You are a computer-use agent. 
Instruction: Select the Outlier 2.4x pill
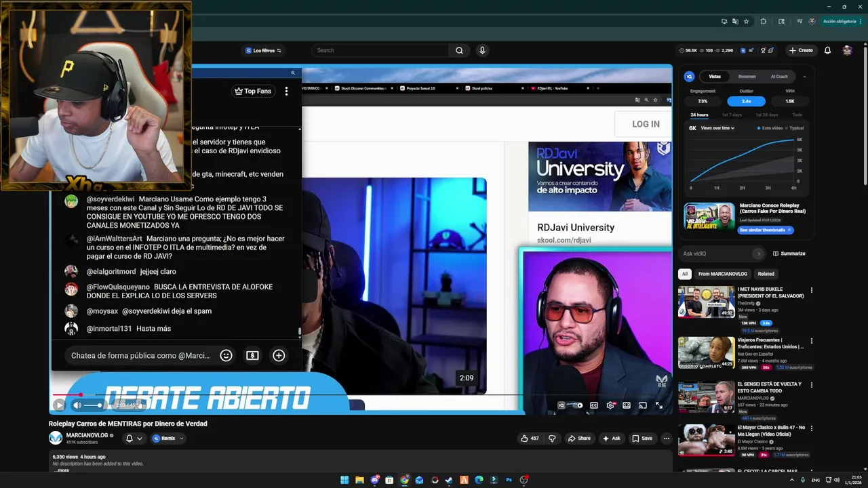point(746,101)
